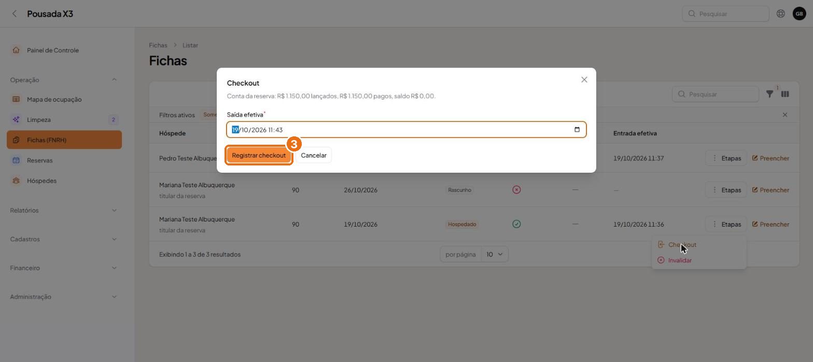Viewport: 813px width, 362px height.
Task: Select Invalidar from the dropdown menu
Action: pos(698,260)
